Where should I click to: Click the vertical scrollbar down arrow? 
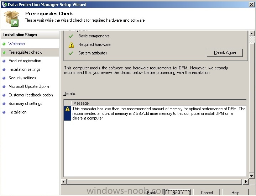coord(252,176)
